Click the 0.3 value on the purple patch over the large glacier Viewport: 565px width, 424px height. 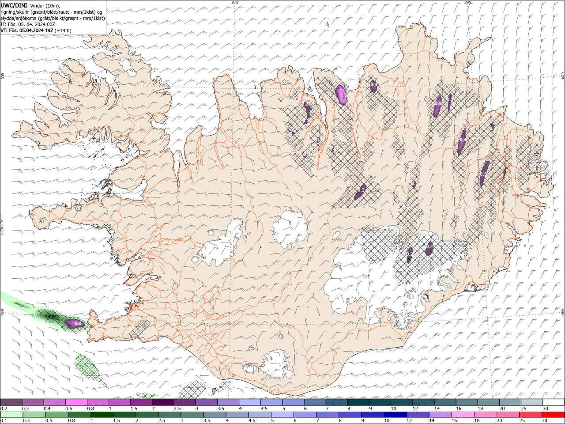pos(430,246)
